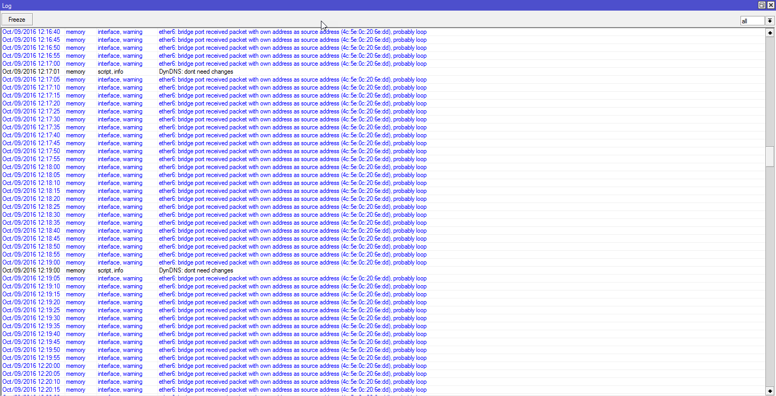Click 'memory' in the 12:18:35 row
Image resolution: width=776 pixels, height=396 pixels.
tap(75, 223)
